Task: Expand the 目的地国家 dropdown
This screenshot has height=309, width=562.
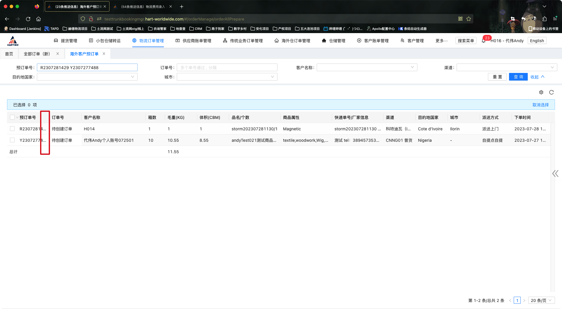Action: [87, 77]
